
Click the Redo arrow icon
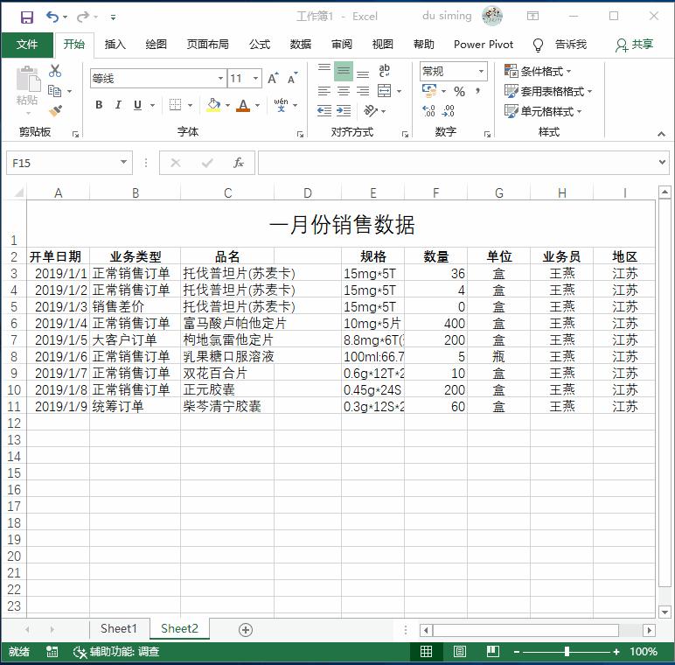tap(83, 17)
